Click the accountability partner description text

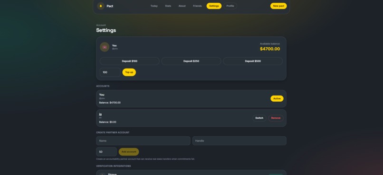[145, 159]
